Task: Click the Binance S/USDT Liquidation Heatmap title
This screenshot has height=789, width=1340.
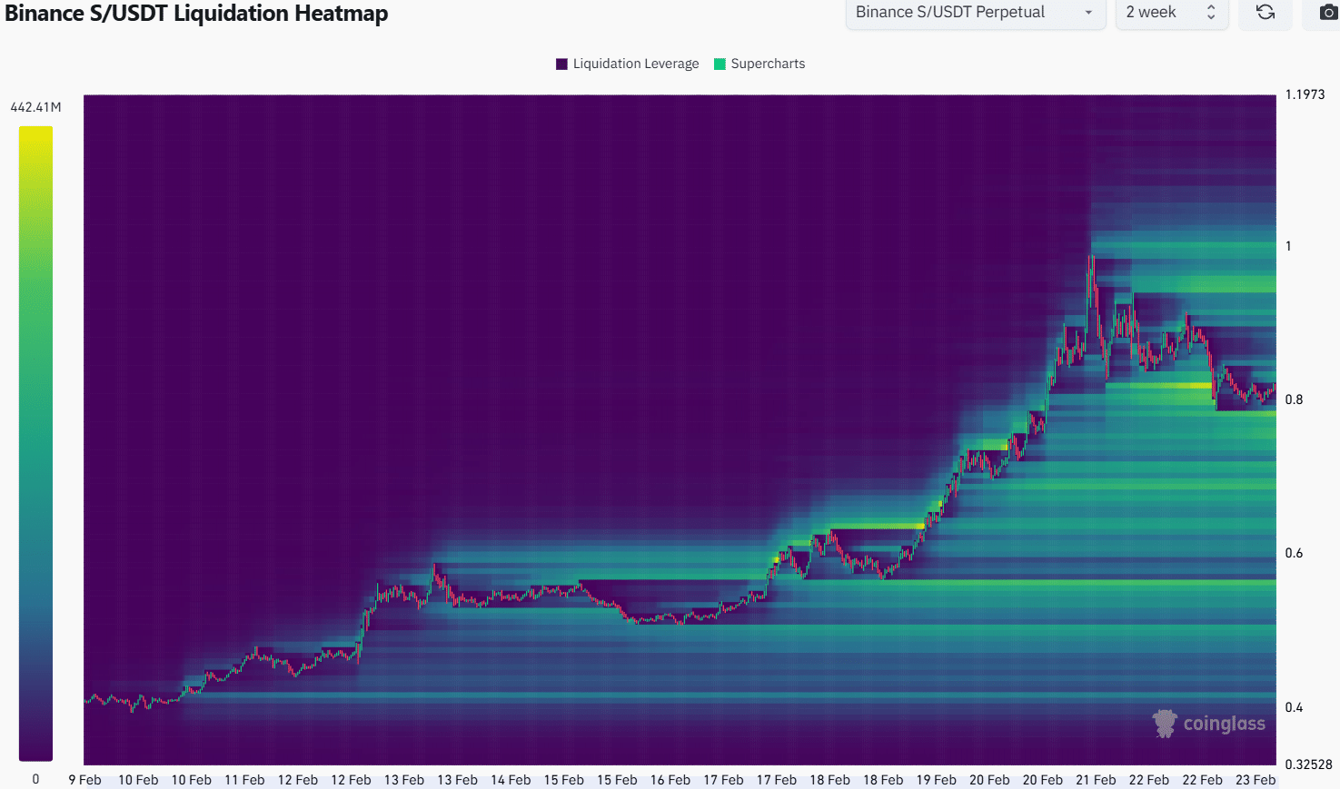Action: pos(196,14)
